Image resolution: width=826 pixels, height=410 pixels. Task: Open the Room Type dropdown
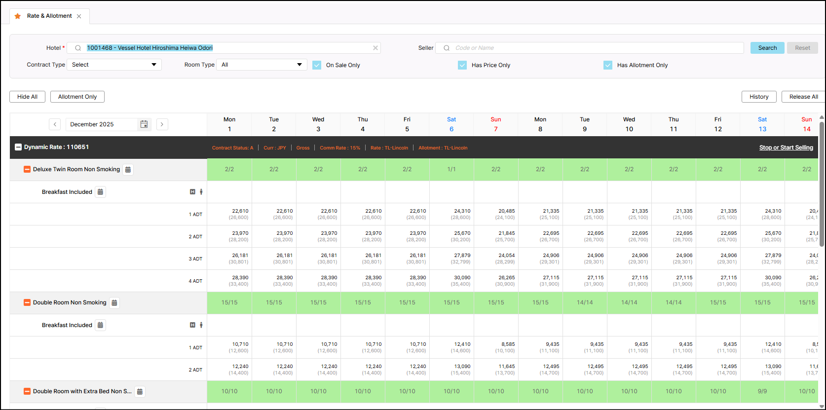click(x=262, y=65)
